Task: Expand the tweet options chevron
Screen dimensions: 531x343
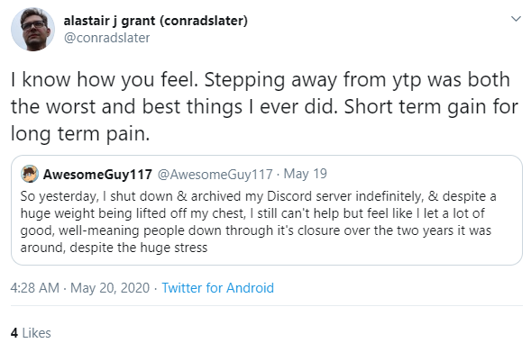Action: coord(516,19)
